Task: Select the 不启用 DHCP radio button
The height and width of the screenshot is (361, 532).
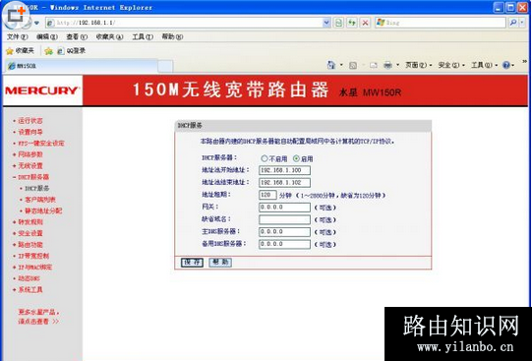Action: [265, 158]
